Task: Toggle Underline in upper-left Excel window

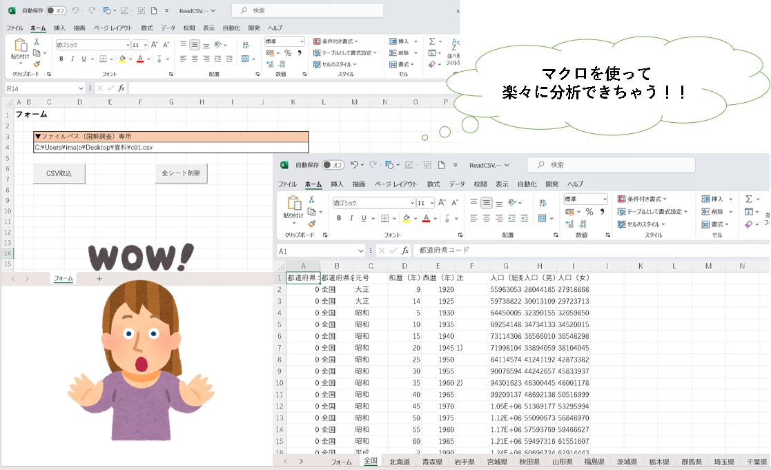Action: [x=84, y=59]
